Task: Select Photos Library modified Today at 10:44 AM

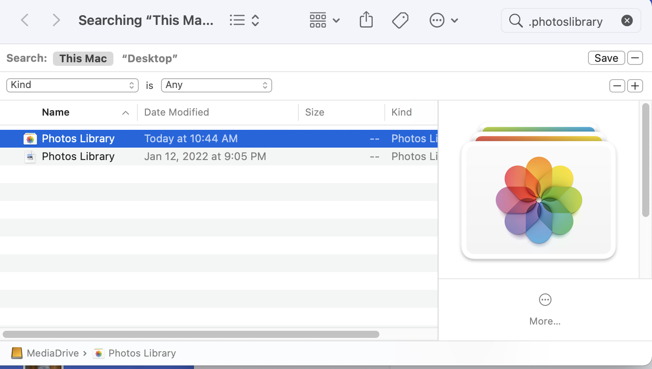Action: tap(219, 139)
